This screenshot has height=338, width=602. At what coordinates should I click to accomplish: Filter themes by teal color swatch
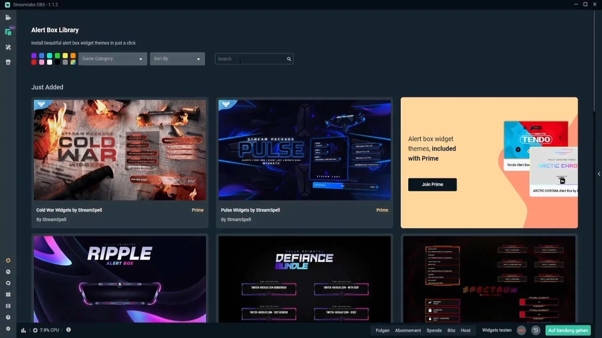[x=50, y=55]
